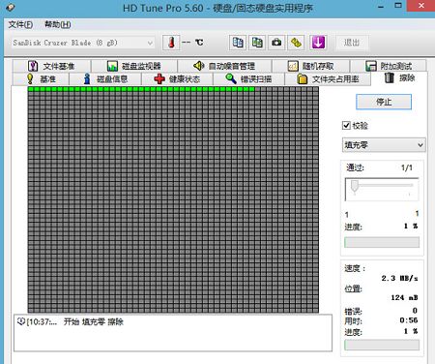Image resolution: width=435 pixels, height=364 pixels.
Task: Open the 附加测试 tab
Action: tap(389, 66)
